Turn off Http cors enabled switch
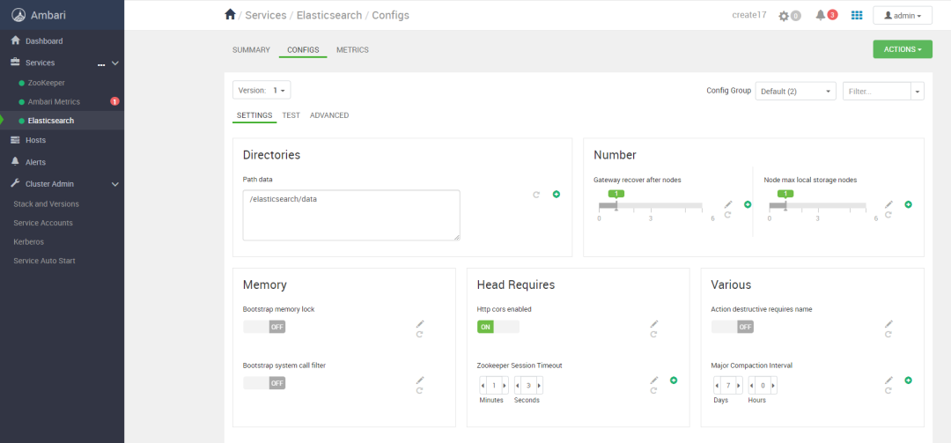 (498, 327)
